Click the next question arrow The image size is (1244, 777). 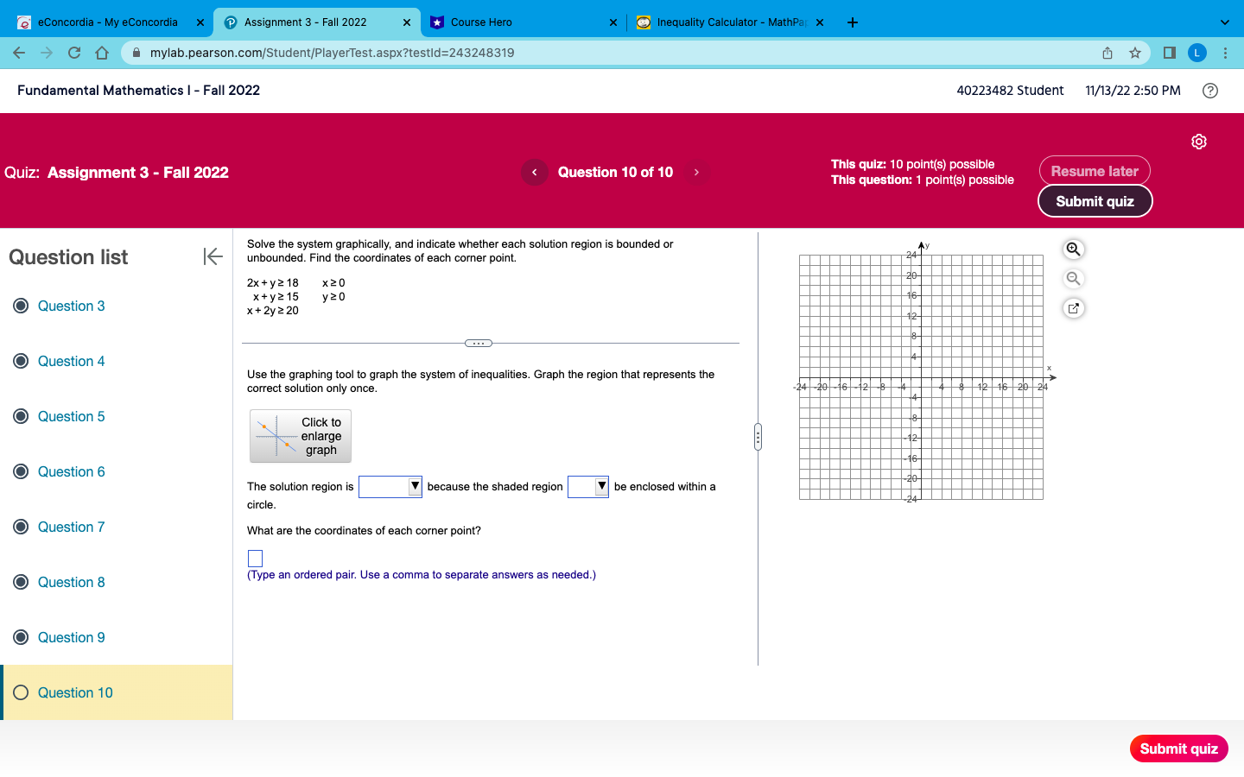[x=696, y=173]
